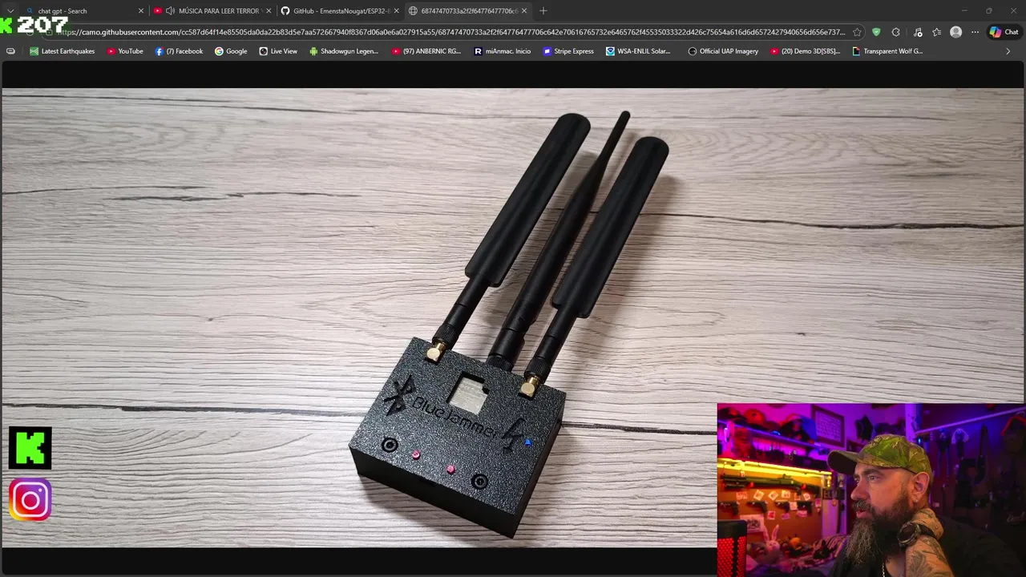Click the leftmost icon on the favorites bar
This screenshot has width=1026, height=577.
10,51
